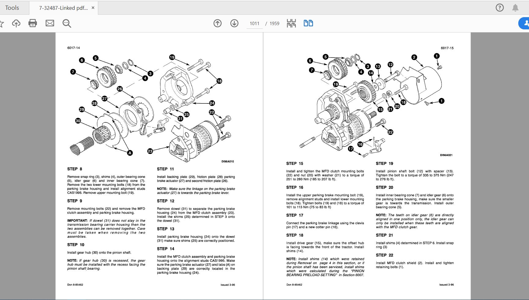Viewport: 529px width, 300px height.
Task: Close the 7-32487-Linked pdf tab
Action: 93,7
